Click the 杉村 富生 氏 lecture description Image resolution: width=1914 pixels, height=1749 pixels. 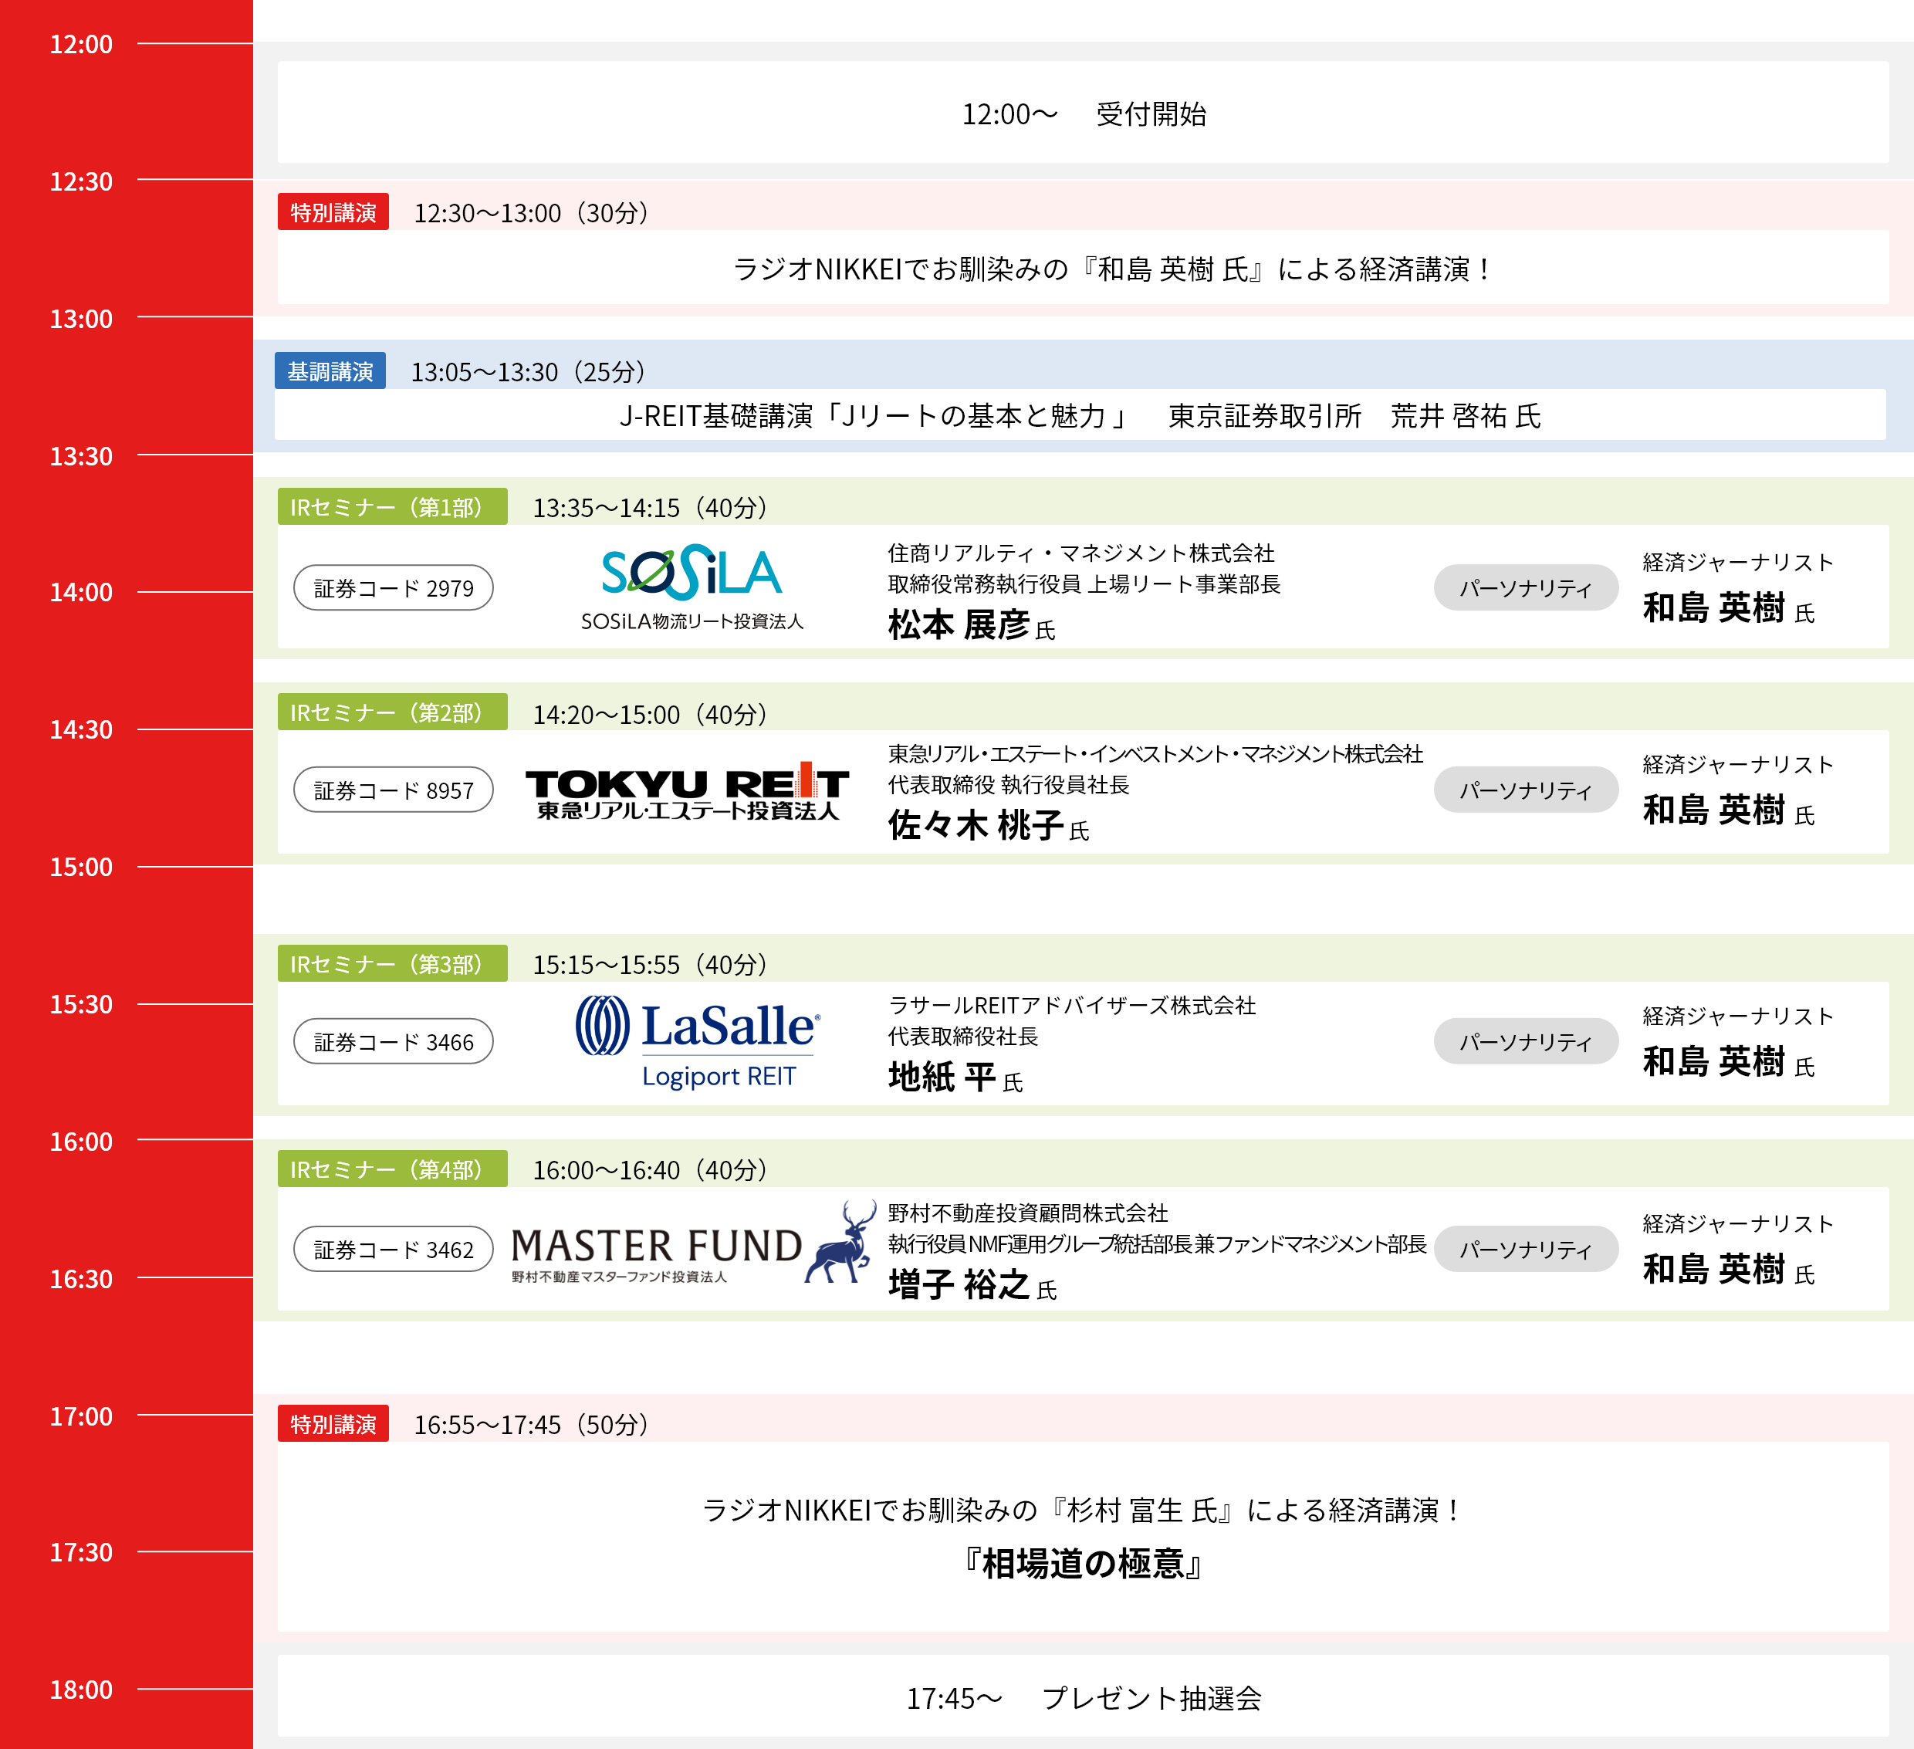[1081, 1510]
